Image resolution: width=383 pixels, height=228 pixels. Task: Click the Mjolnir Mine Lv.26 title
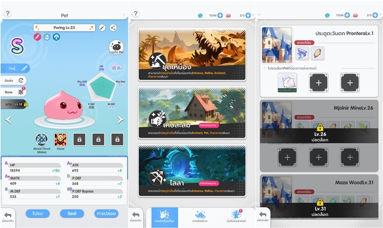(353, 108)
